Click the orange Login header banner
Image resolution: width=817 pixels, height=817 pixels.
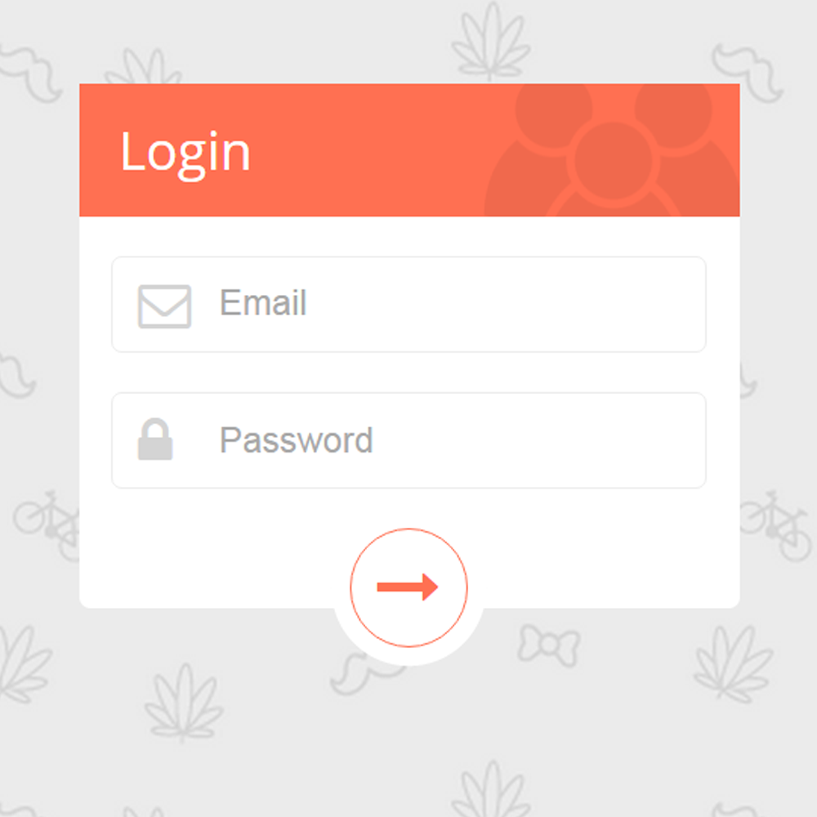tap(409, 150)
